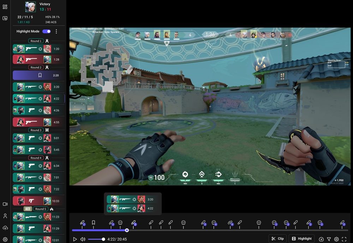Click the Round 1 label
This screenshot has width=353, height=243.
[36, 41]
